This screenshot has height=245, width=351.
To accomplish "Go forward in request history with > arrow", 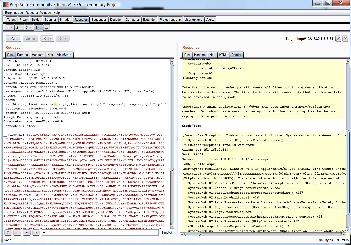I will pos(60,39).
